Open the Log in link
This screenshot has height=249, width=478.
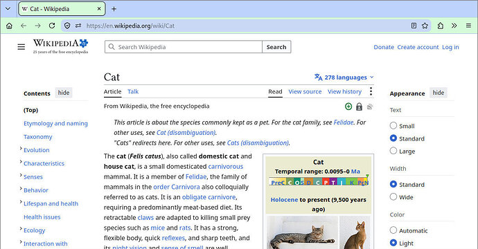pyautogui.click(x=450, y=47)
